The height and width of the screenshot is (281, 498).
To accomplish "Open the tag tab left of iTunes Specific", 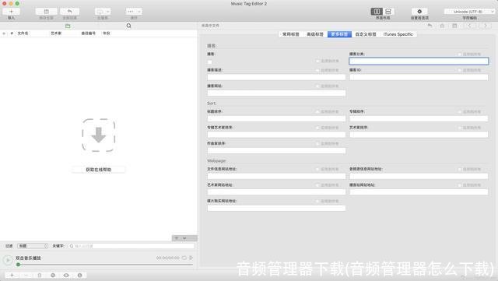I will point(366,34).
